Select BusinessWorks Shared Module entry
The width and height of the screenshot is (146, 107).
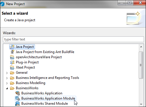click(44, 104)
